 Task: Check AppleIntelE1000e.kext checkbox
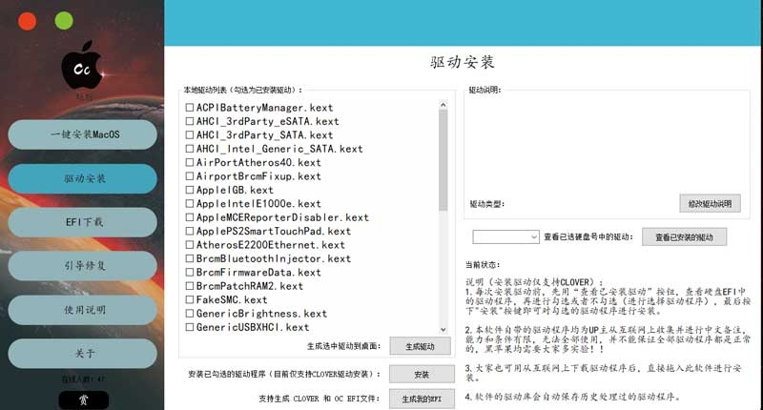click(x=189, y=203)
